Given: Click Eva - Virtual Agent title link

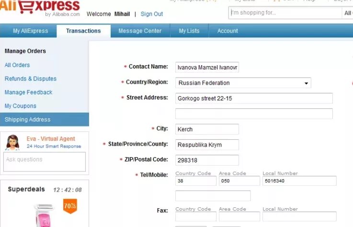Looking at the screenshot, I should pos(51,139).
